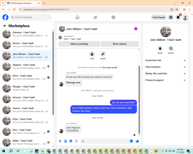Open Stephen 1 bed 1 bath conversation

[x=26, y=67]
